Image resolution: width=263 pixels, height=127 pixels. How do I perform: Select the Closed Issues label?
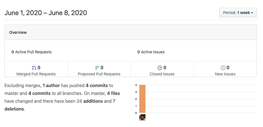coord(162,74)
